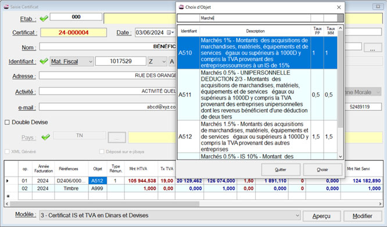This screenshot has height=227, width=387.
Task: Click the A999 Objet cell in grid
Action: tap(98, 188)
